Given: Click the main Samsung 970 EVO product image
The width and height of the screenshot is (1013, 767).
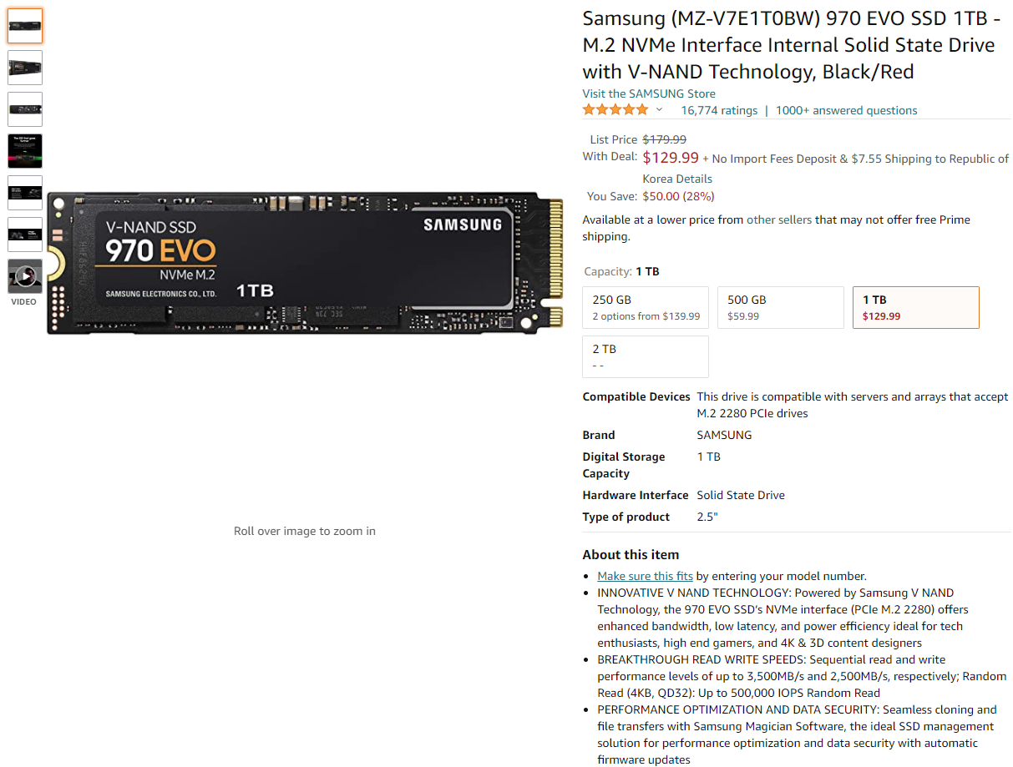Looking at the screenshot, I should pyautogui.click(x=305, y=263).
